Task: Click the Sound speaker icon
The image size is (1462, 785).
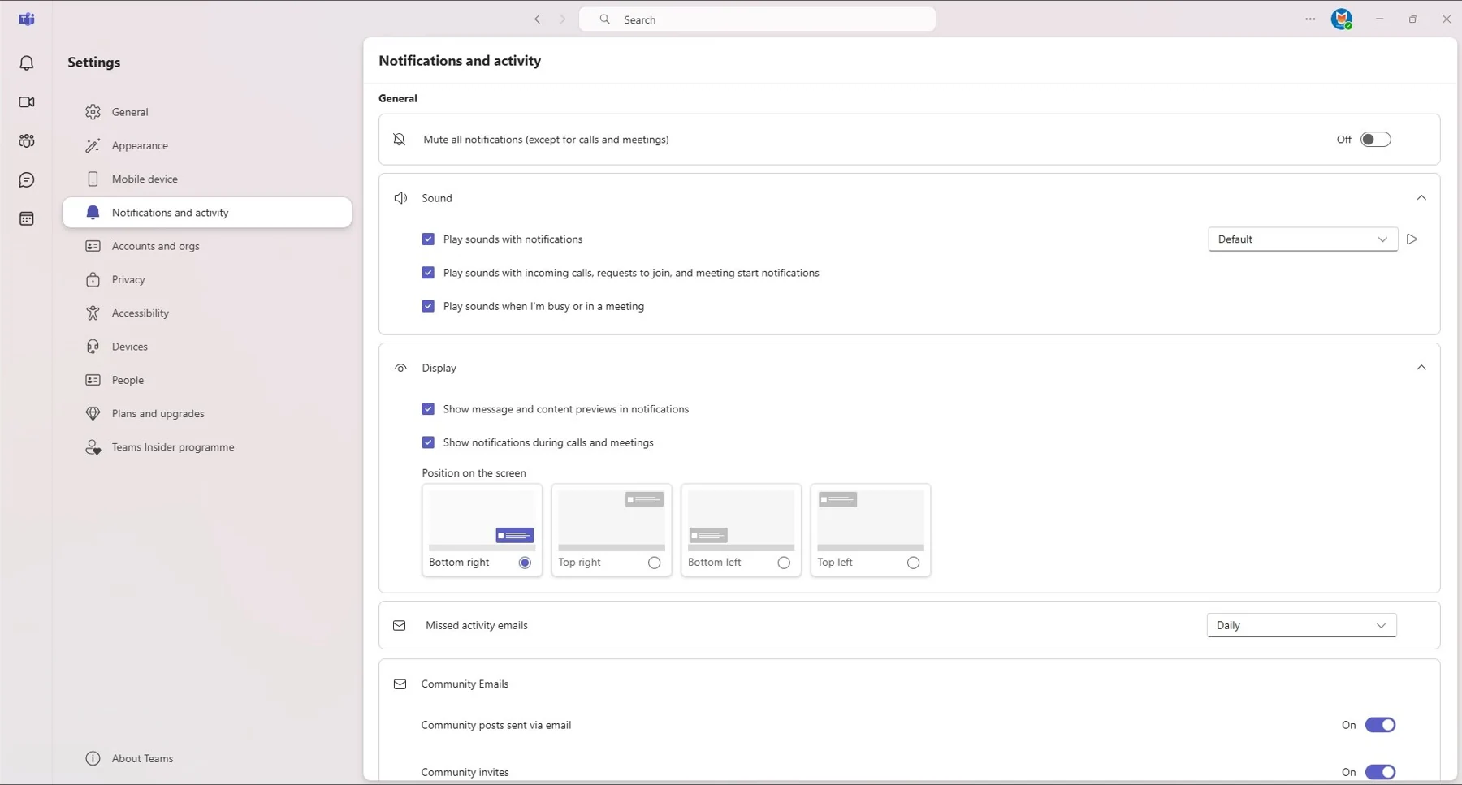Action: pos(400,198)
